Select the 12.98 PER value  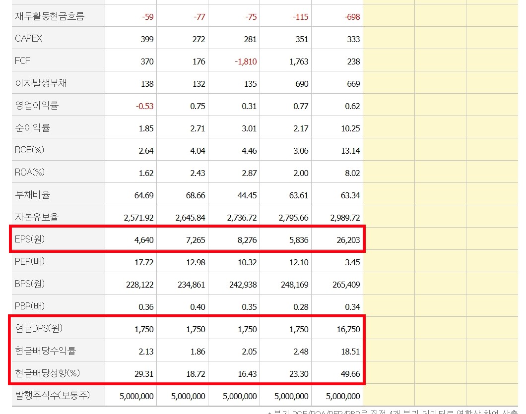196,262
